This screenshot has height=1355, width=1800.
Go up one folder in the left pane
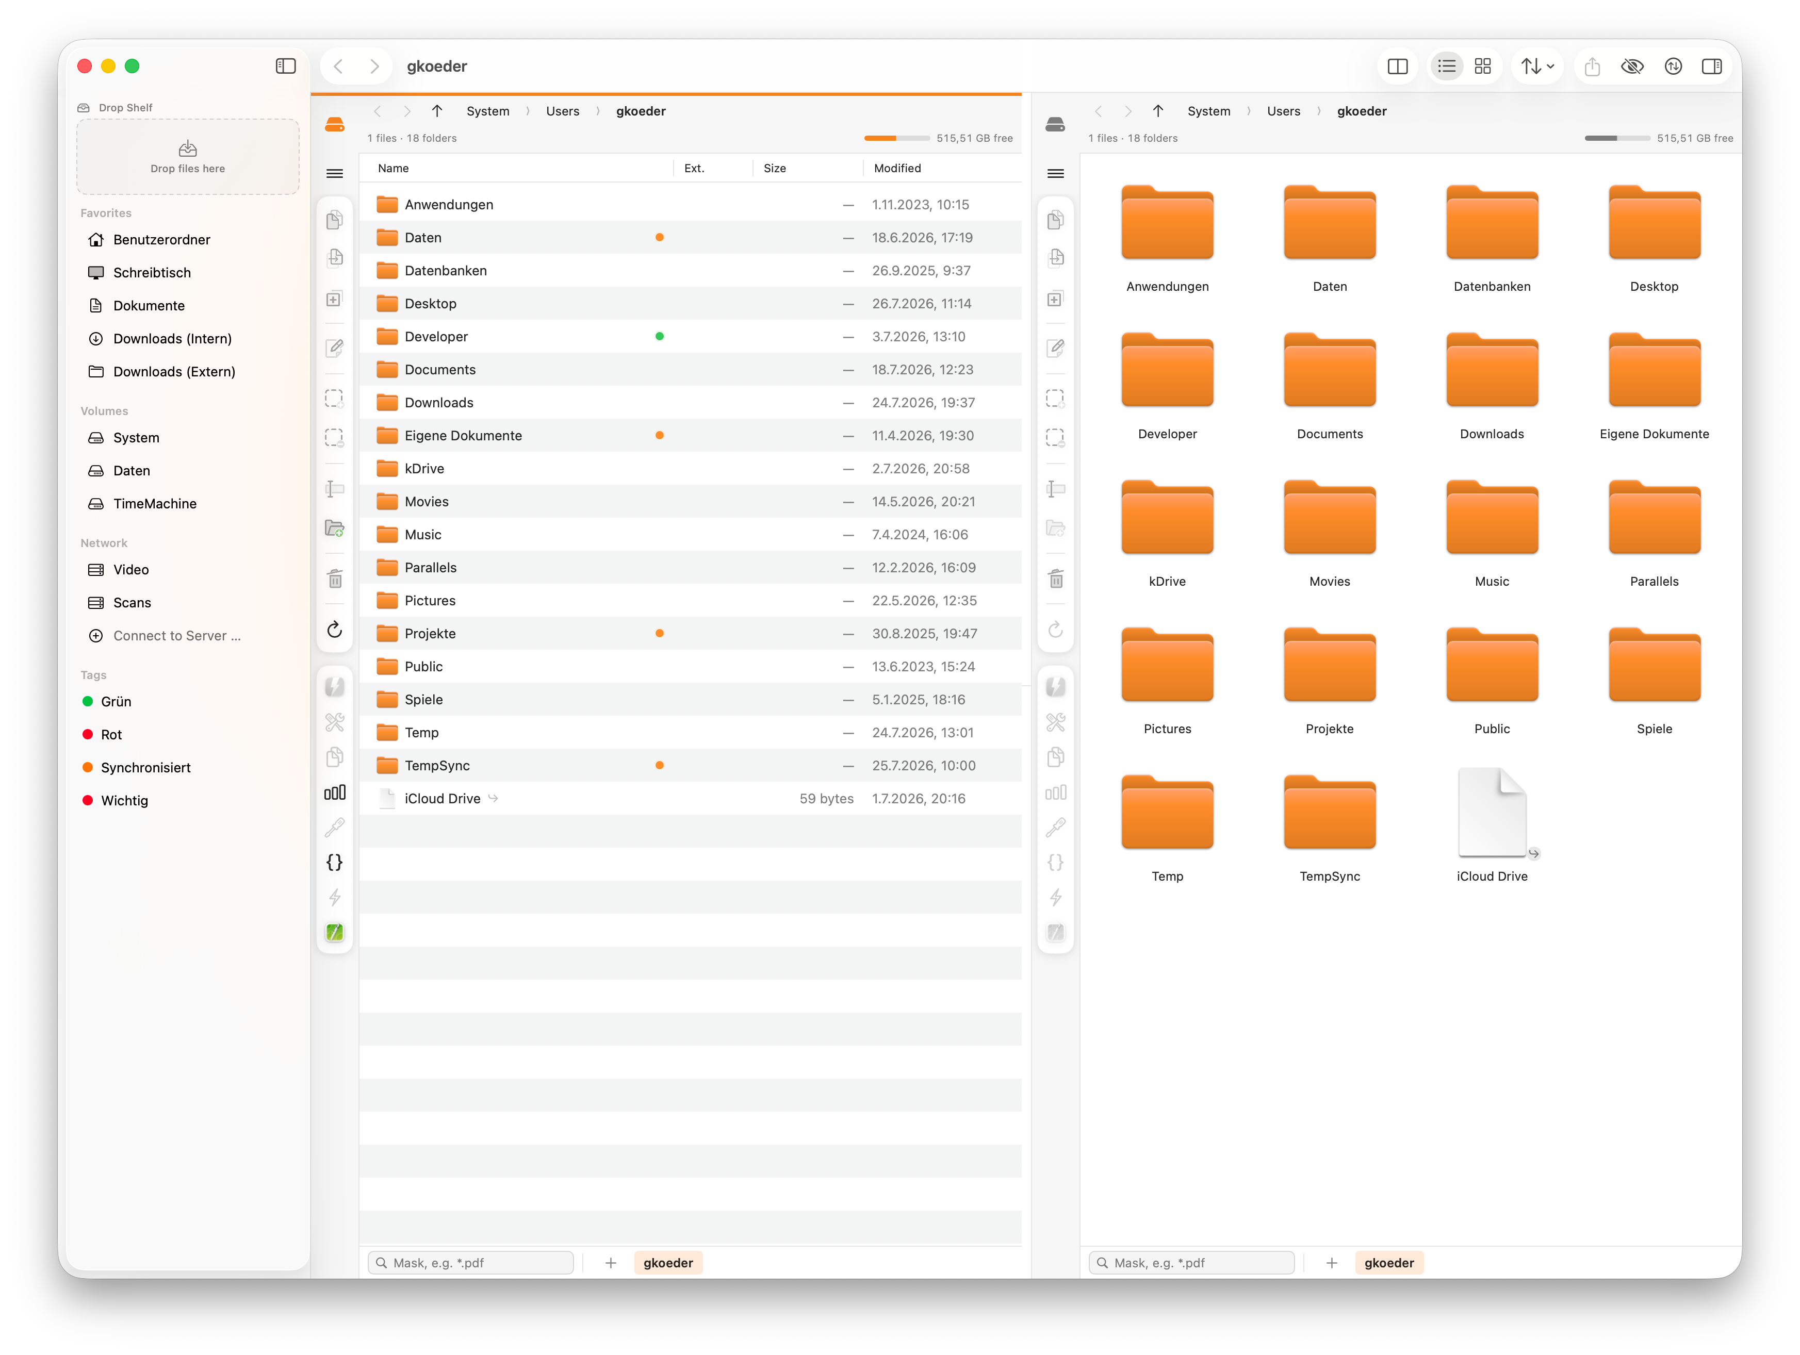(x=437, y=111)
